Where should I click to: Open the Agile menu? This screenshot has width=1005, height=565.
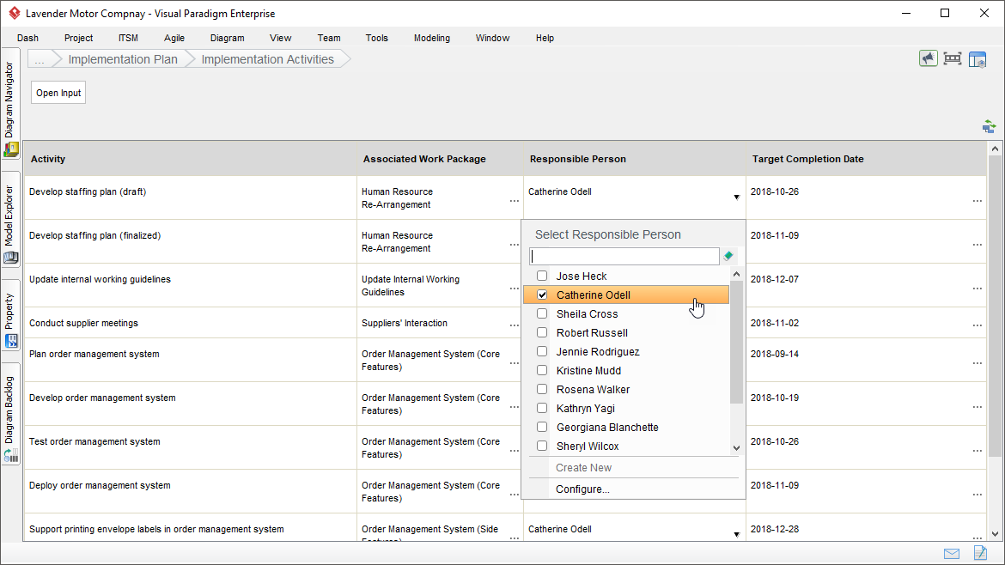pyautogui.click(x=174, y=38)
